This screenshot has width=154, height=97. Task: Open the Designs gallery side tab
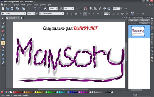click(152, 24)
